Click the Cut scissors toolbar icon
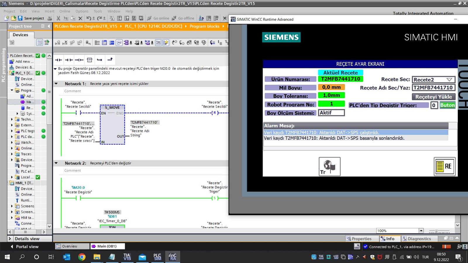The height and width of the screenshot is (263, 468). click(58, 18)
